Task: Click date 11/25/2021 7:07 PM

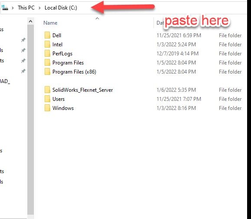Action: click(x=179, y=99)
